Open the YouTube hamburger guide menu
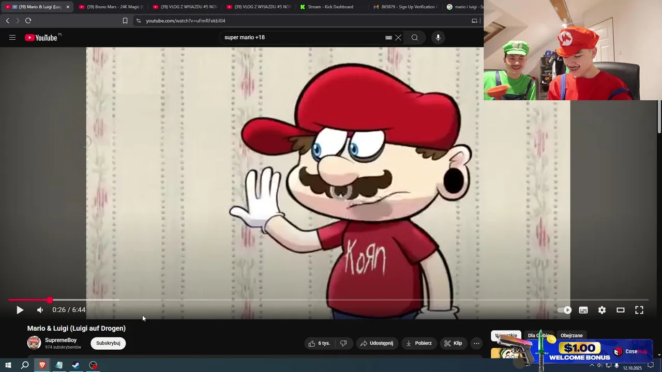662x372 pixels. click(12, 37)
